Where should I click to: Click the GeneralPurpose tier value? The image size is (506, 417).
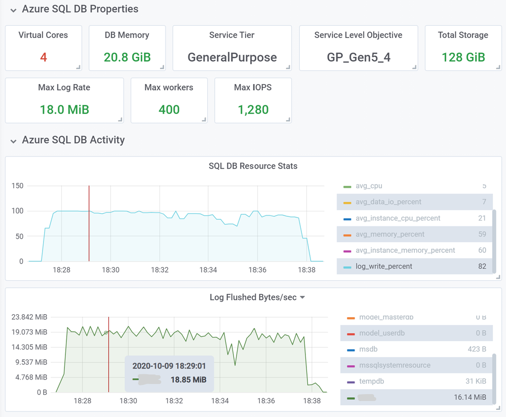(x=232, y=57)
